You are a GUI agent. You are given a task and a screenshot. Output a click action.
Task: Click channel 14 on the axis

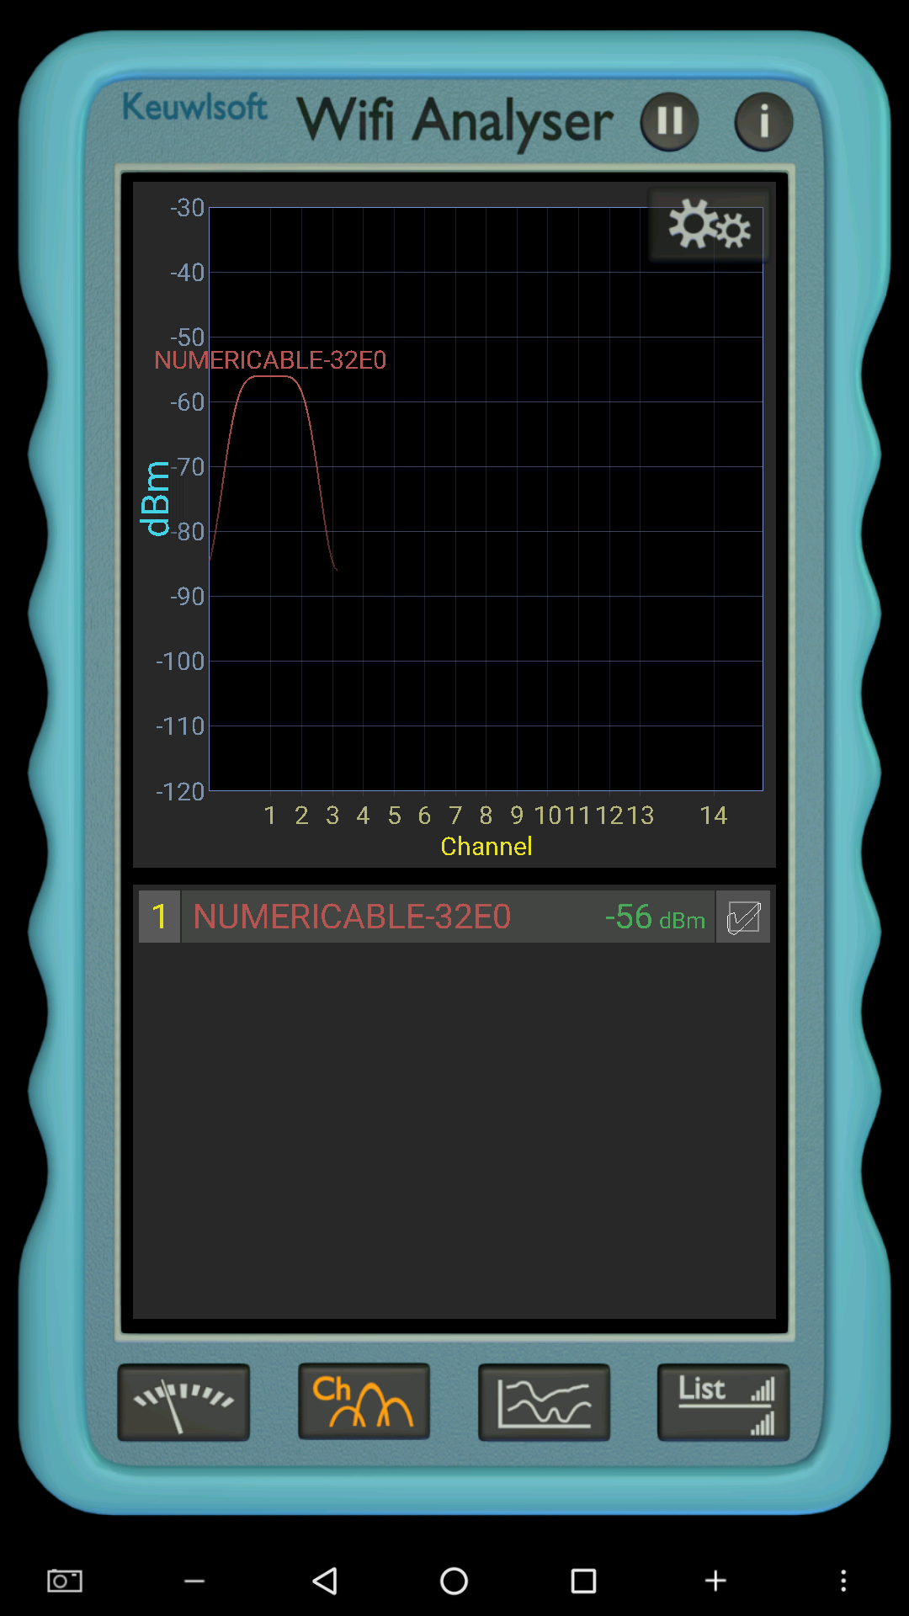pos(714,816)
